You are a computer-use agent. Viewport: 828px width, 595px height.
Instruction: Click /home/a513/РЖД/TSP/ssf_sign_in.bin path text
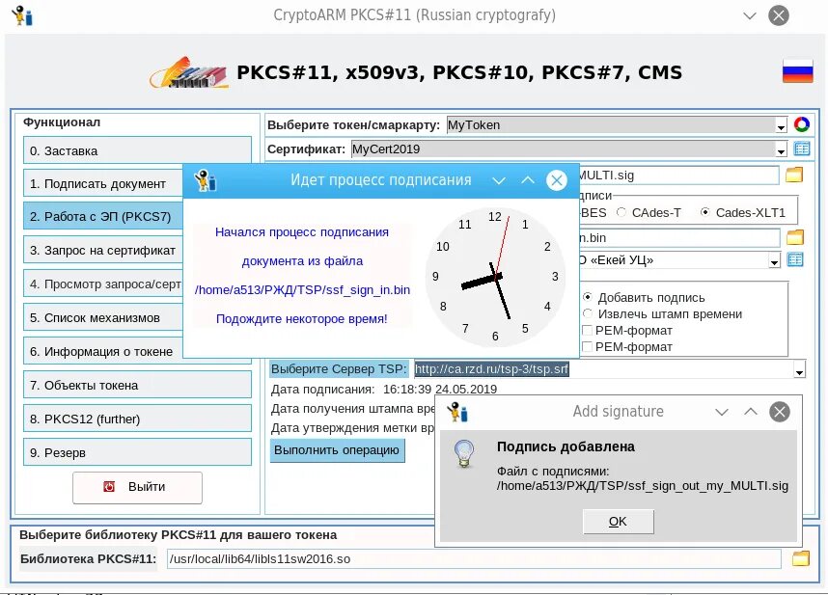click(x=302, y=289)
